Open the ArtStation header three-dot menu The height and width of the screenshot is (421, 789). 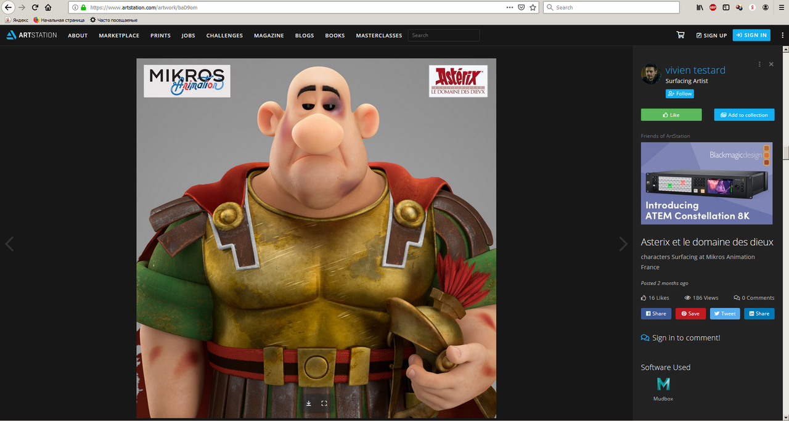coord(782,35)
